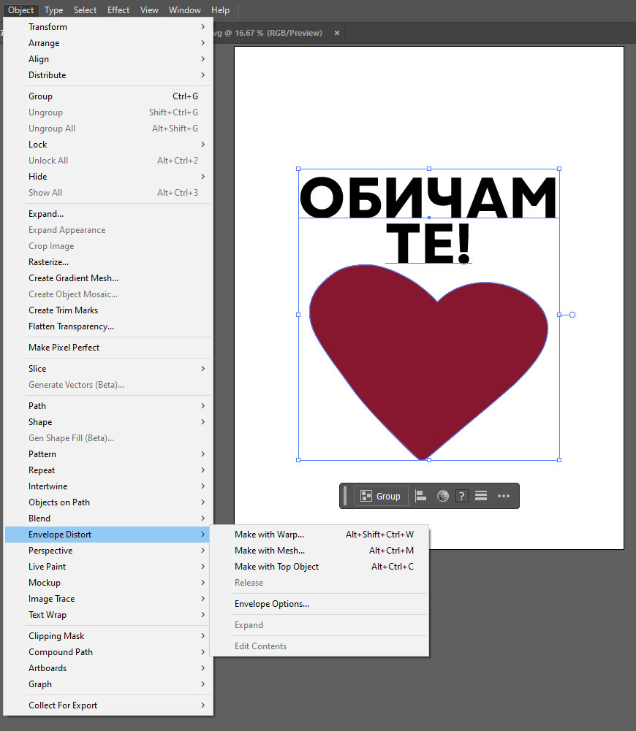This screenshot has height=731, width=636.
Task: Open Recolor Artwork icon in the task bar
Action: [x=442, y=495]
